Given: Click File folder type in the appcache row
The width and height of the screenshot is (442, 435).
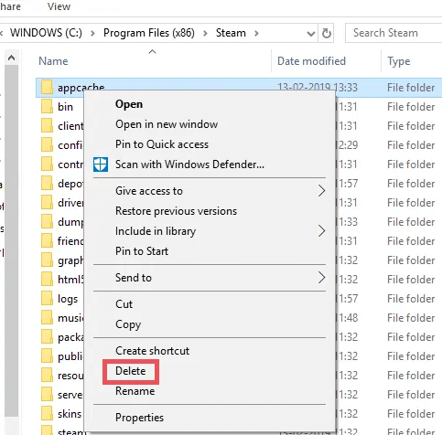Looking at the screenshot, I should [x=411, y=88].
